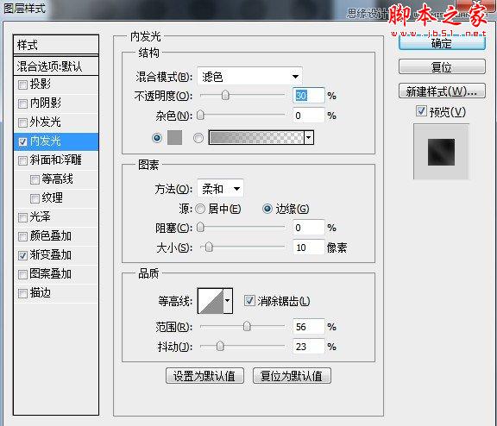
Task: Enable the 纹理 checkbox
Action: point(35,198)
